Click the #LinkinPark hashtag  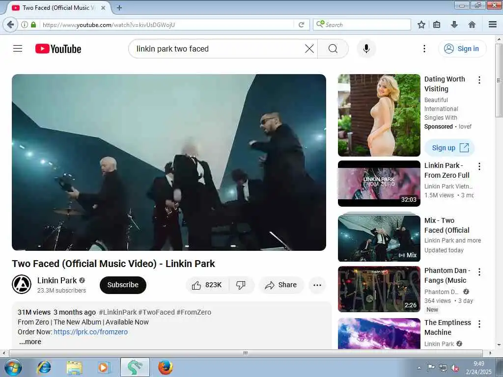click(x=118, y=312)
